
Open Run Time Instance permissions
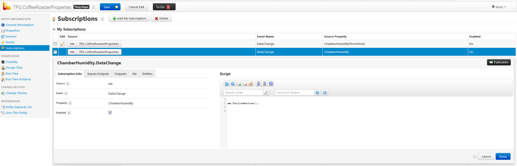(x=18, y=79)
